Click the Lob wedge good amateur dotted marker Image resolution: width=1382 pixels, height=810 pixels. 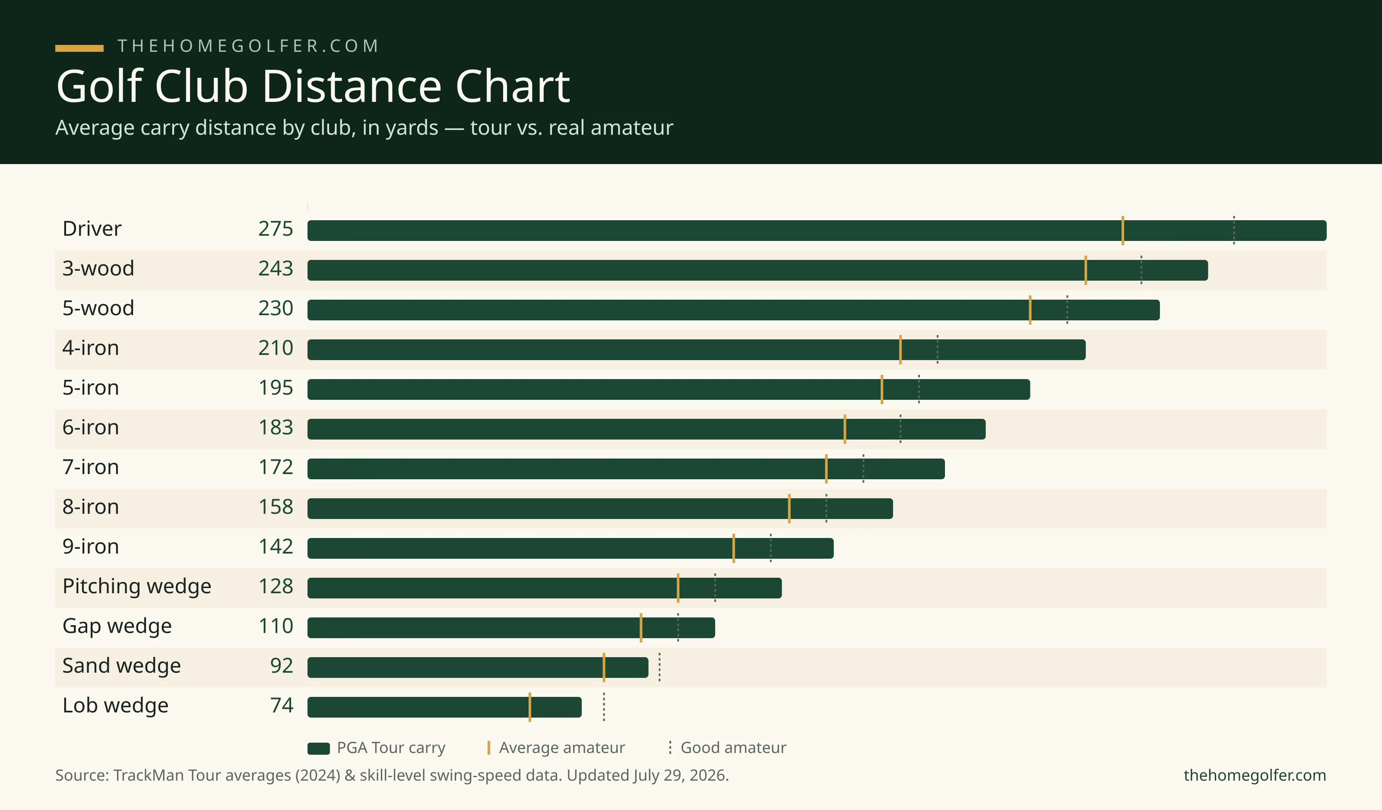pos(604,707)
